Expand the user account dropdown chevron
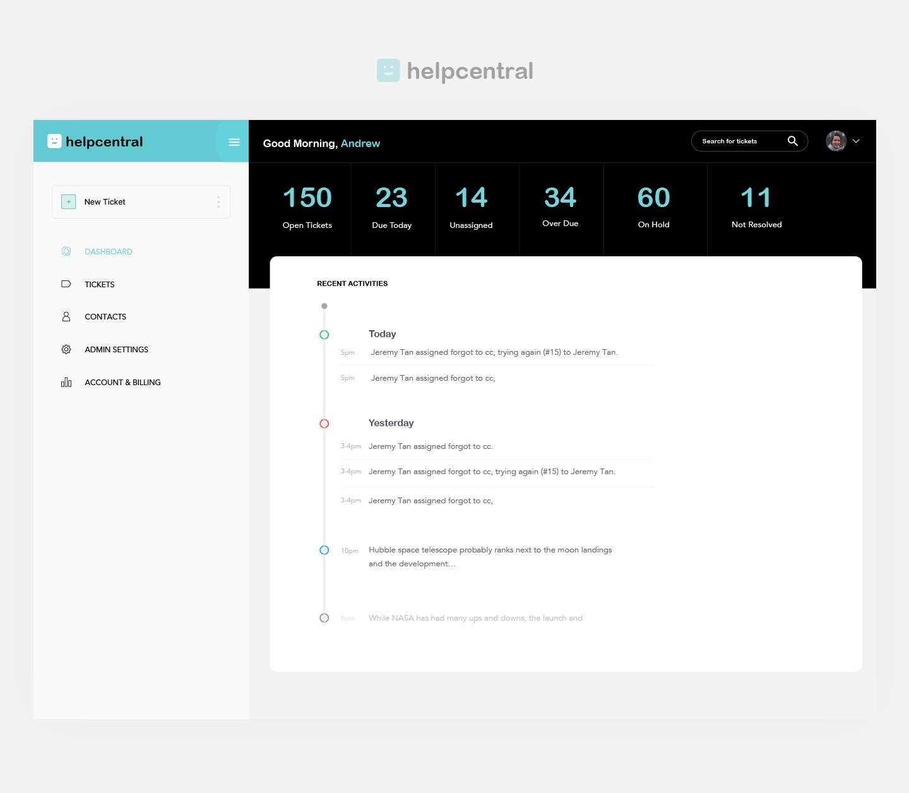The image size is (909, 793). (x=857, y=141)
